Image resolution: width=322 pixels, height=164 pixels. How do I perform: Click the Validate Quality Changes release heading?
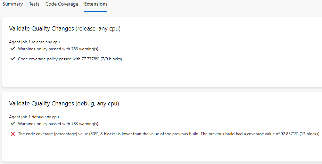[x=65, y=29]
